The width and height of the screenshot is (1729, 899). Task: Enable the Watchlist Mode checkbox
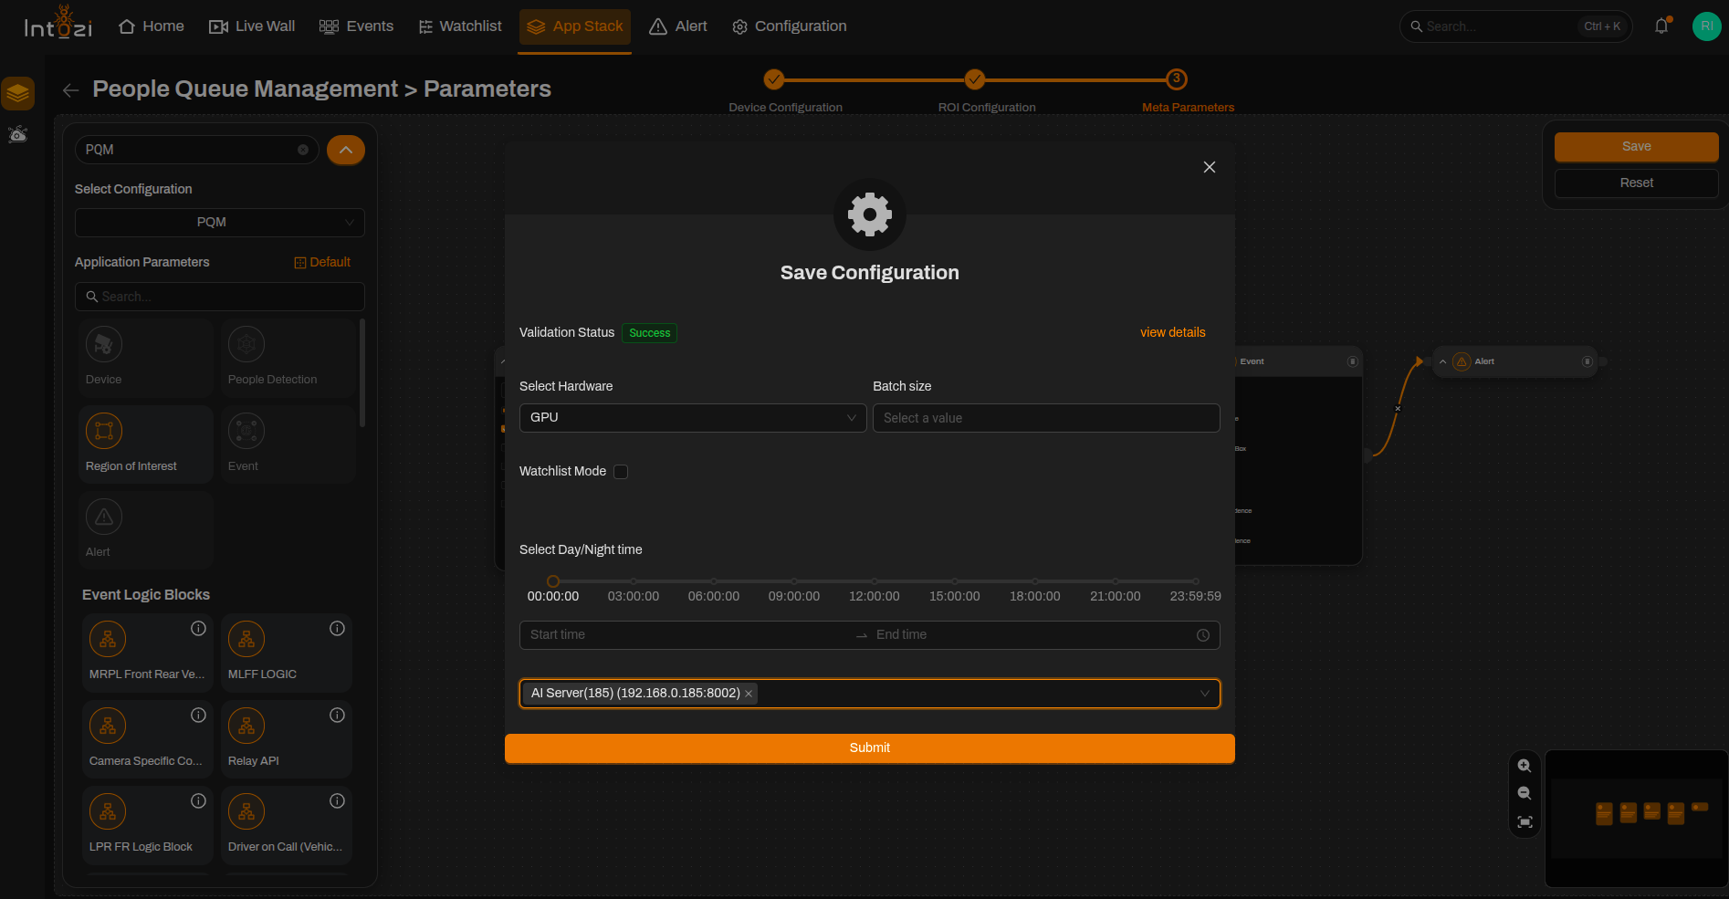621,472
